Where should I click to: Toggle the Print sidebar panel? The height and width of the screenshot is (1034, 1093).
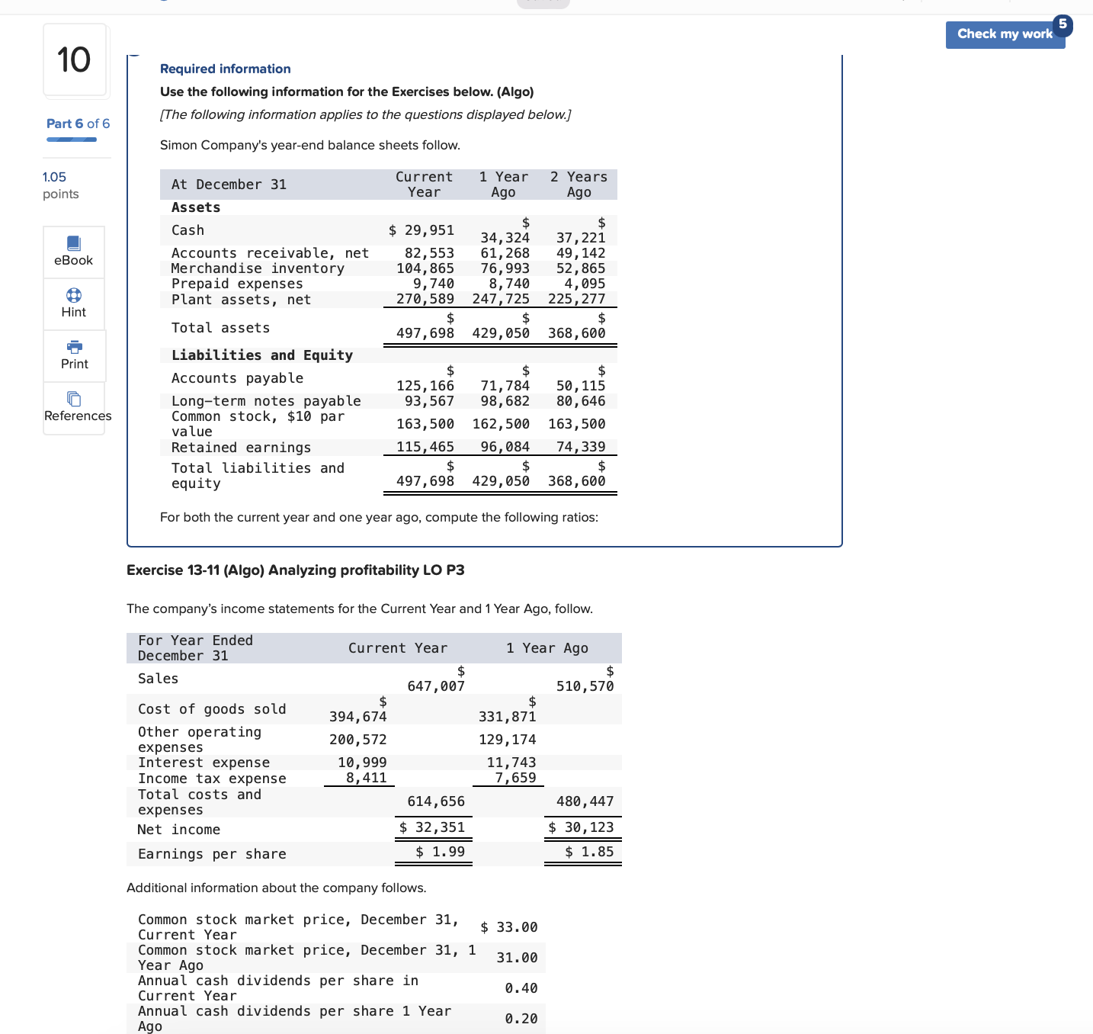(x=73, y=356)
